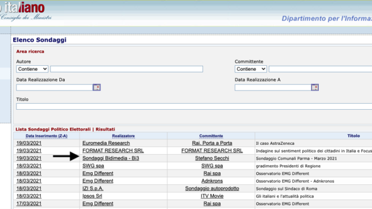This screenshot has width=372, height=209.
Task: Open Emg Different link in Adnkrons row
Action: pyautogui.click(x=98, y=181)
